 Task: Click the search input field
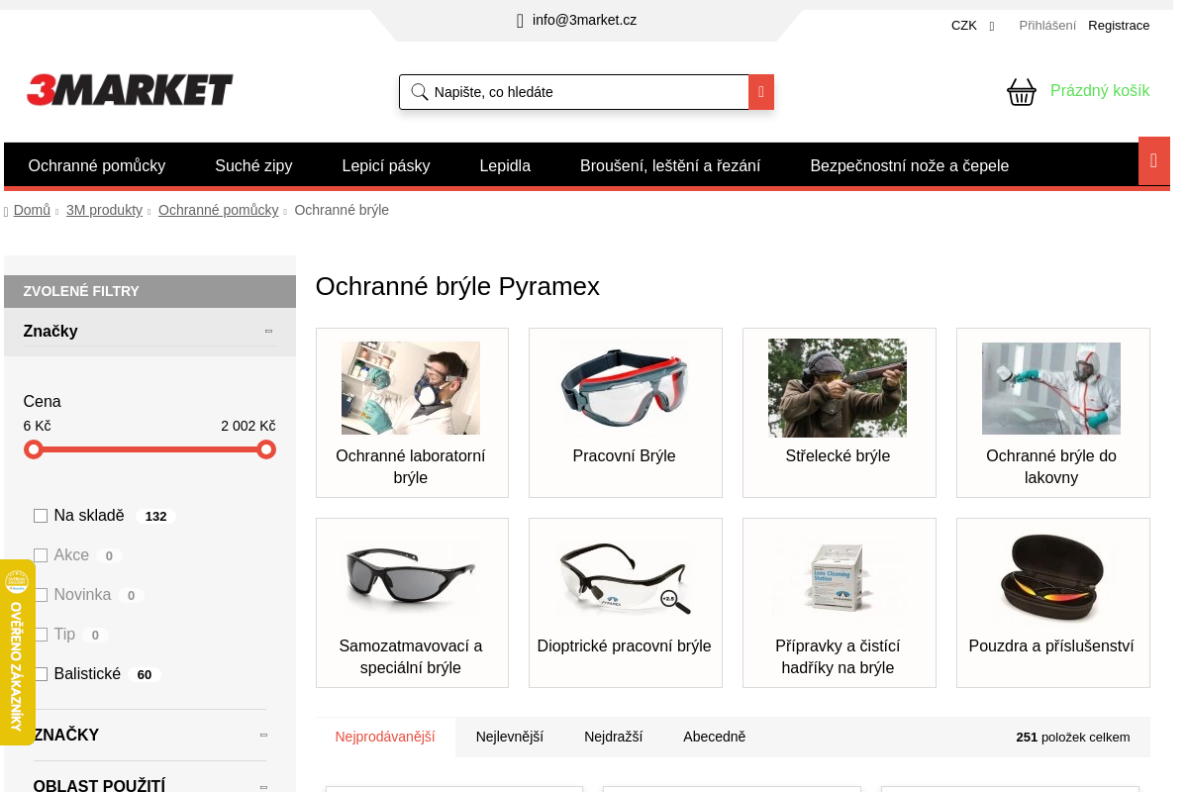click(584, 92)
